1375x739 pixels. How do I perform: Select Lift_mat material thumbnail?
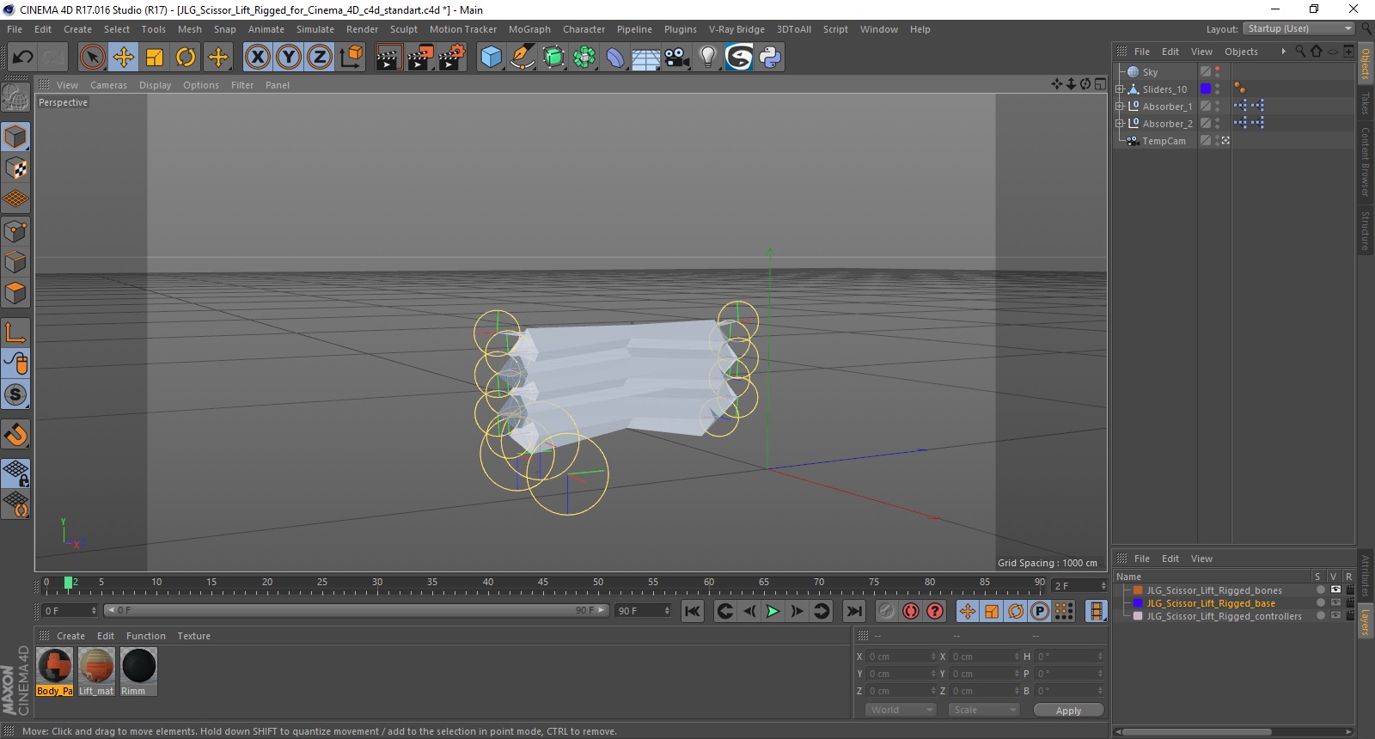tap(96, 667)
